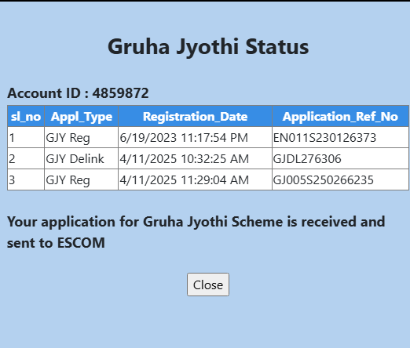Select the sl_no column header

click(26, 116)
